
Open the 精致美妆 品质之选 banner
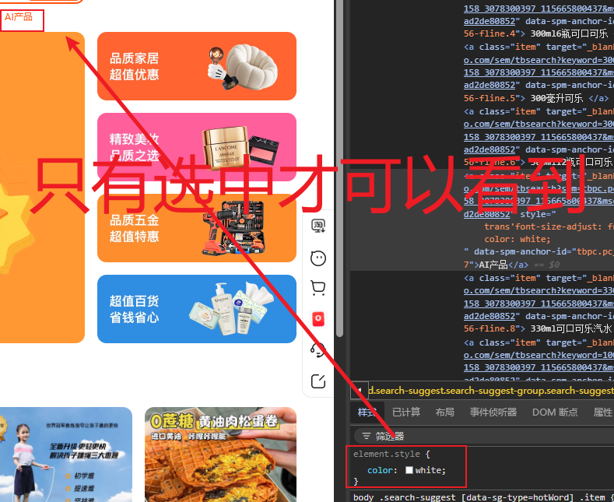click(197, 147)
